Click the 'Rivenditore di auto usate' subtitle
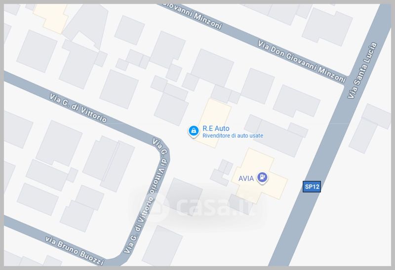The height and width of the screenshot is (270, 395). [233, 136]
